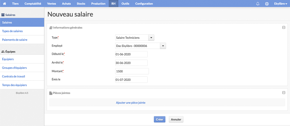The image size is (290, 126).
Task: Open the Outils menu
Action: click(x=125, y=3)
